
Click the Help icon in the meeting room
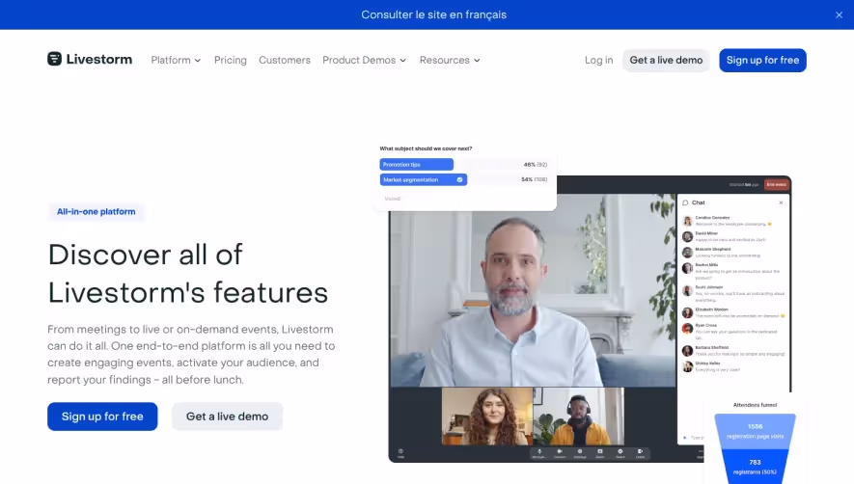click(x=400, y=453)
